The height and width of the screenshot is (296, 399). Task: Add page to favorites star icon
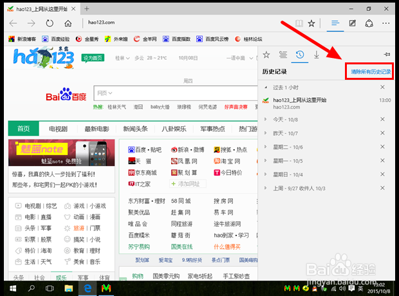coord(311,23)
